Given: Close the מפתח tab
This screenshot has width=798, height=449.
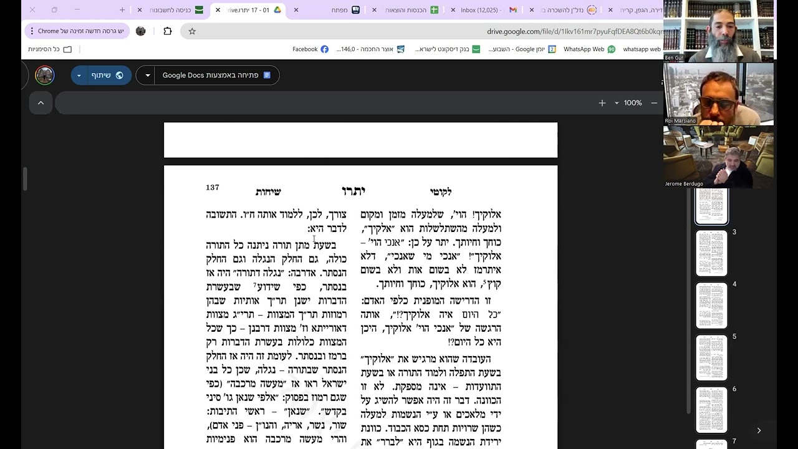Looking at the screenshot, I should 296,10.
